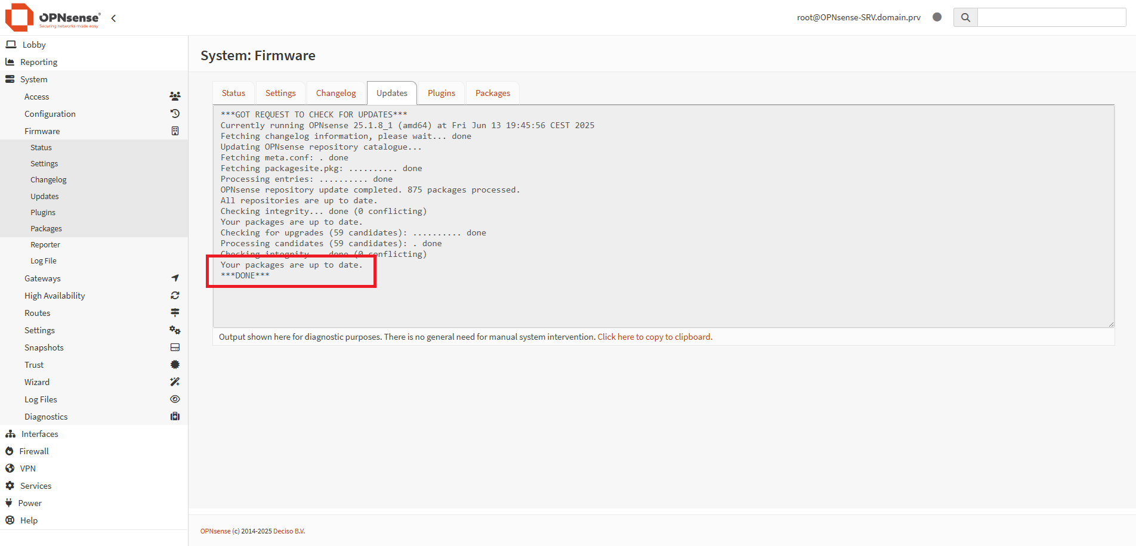Viewport: 1136px width, 546px height.
Task: Click the Help lifebuoy icon
Action: pos(10,520)
